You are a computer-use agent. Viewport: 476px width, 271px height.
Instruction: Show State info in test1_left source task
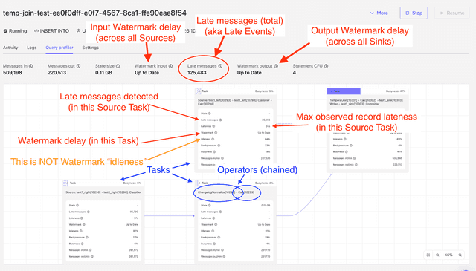(x=210, y=114)
